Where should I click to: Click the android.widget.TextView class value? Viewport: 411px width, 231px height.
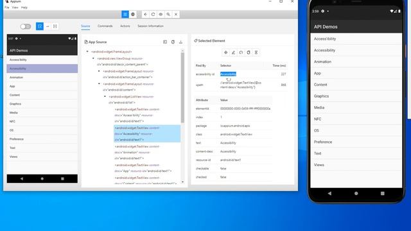pos(236,134)
